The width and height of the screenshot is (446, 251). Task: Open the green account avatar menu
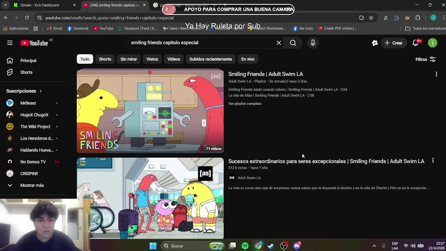432,43
